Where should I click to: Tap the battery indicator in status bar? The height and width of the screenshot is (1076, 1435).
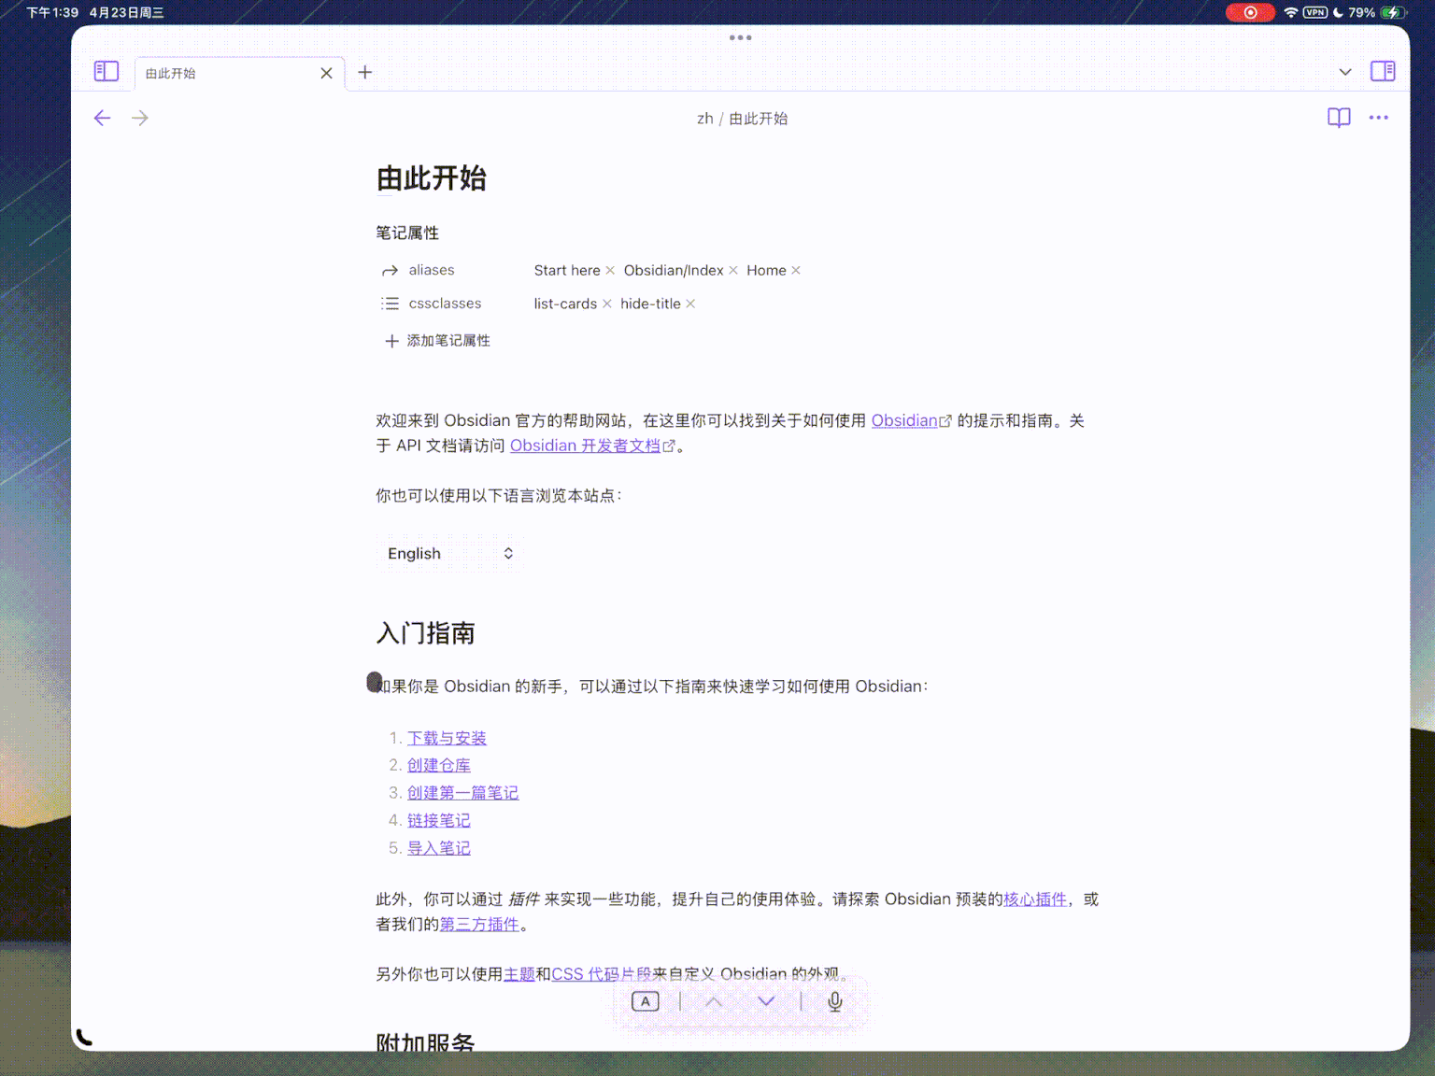[x=1393, y=12]
